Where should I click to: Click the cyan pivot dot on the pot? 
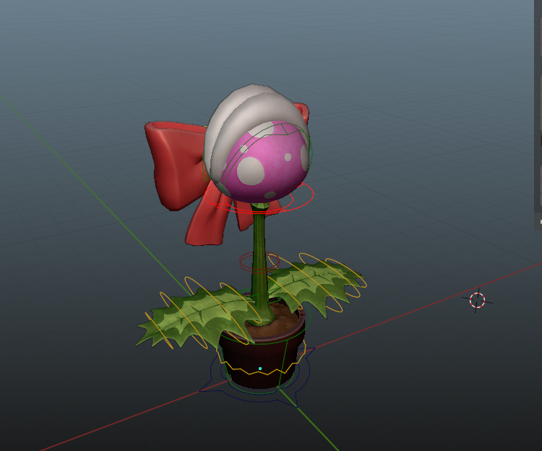[x=260, y=369]
